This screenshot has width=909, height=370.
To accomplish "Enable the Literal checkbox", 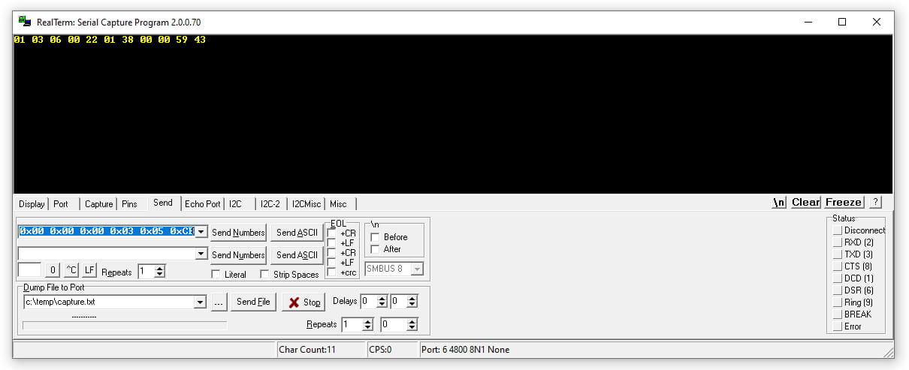I will click(x=216, y=275).
